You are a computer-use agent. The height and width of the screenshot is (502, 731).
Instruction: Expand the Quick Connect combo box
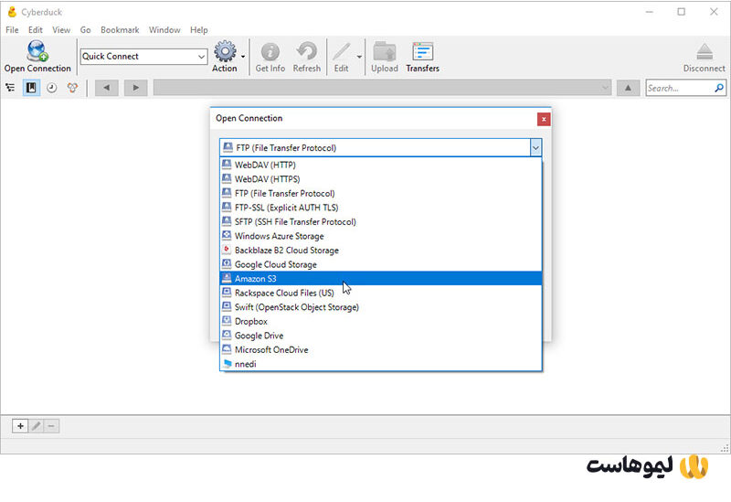(201, 57)
